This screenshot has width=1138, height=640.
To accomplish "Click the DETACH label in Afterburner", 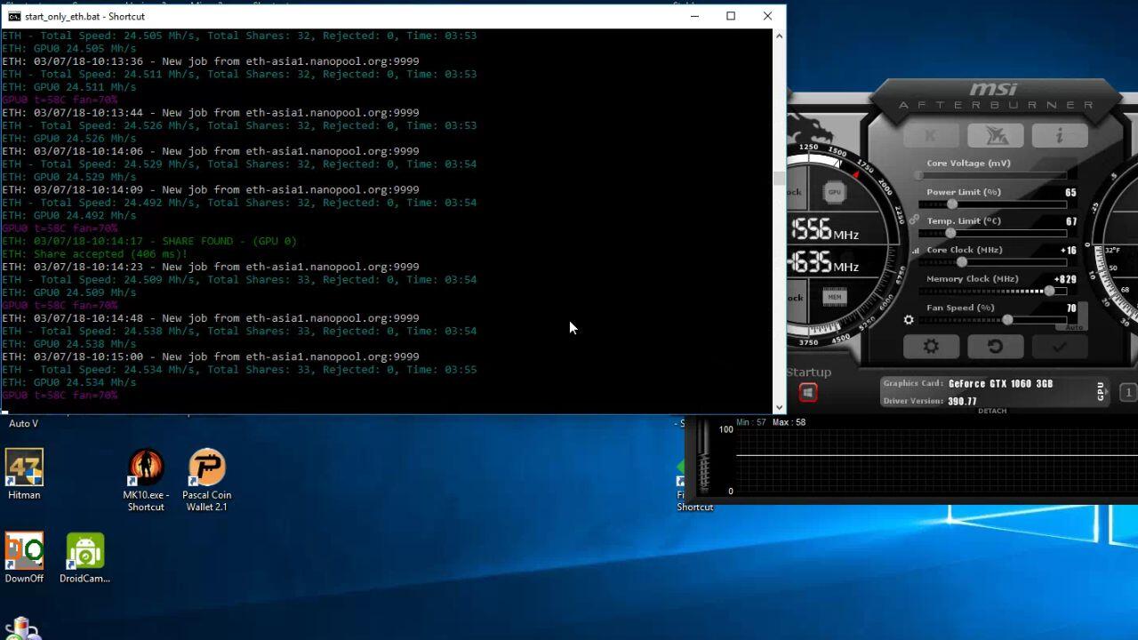I will click(992, 411).
